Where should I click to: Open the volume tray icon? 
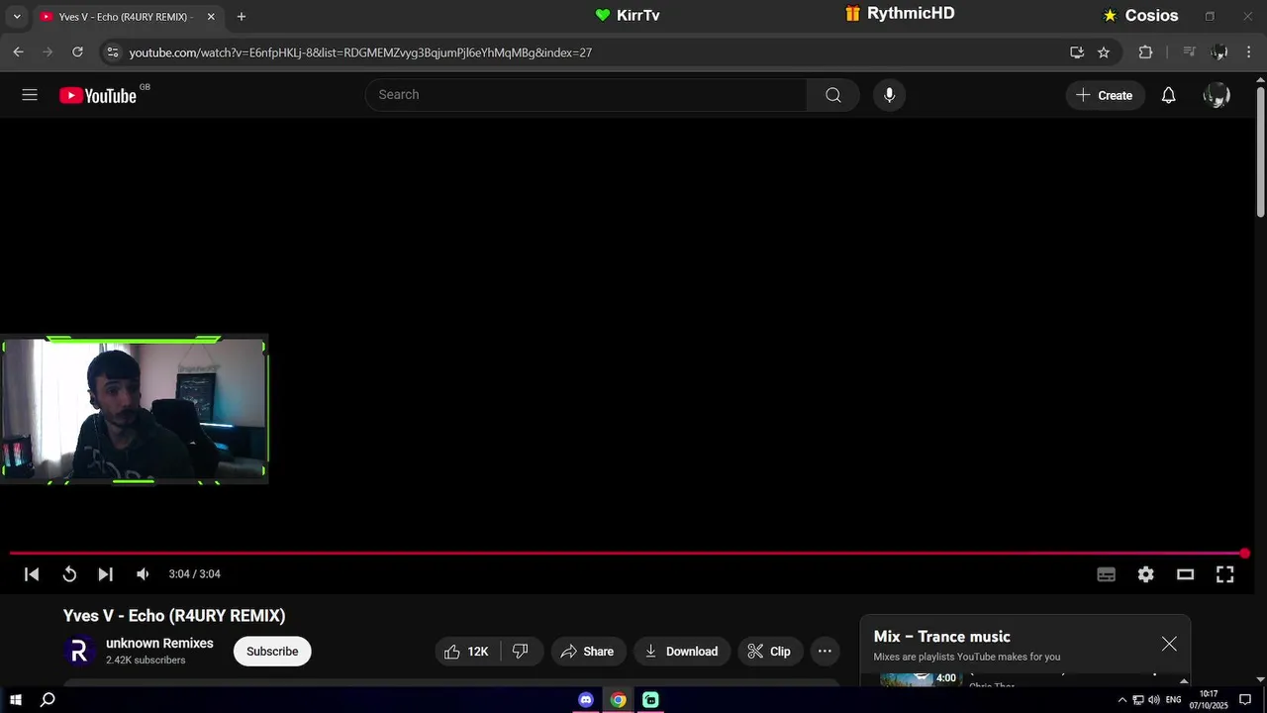1153,700
